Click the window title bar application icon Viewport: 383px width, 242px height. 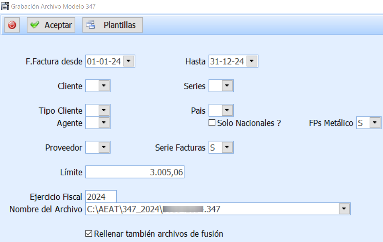coord(5,7)
